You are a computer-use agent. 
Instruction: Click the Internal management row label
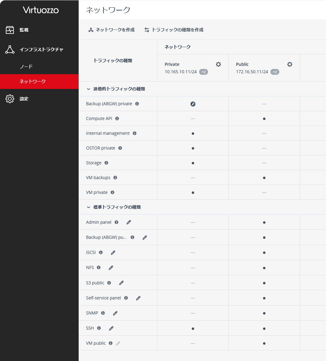(x=108, y=133)
